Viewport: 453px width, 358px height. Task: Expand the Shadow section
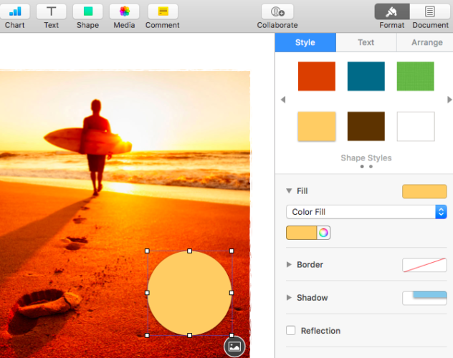tap(289, 298)
